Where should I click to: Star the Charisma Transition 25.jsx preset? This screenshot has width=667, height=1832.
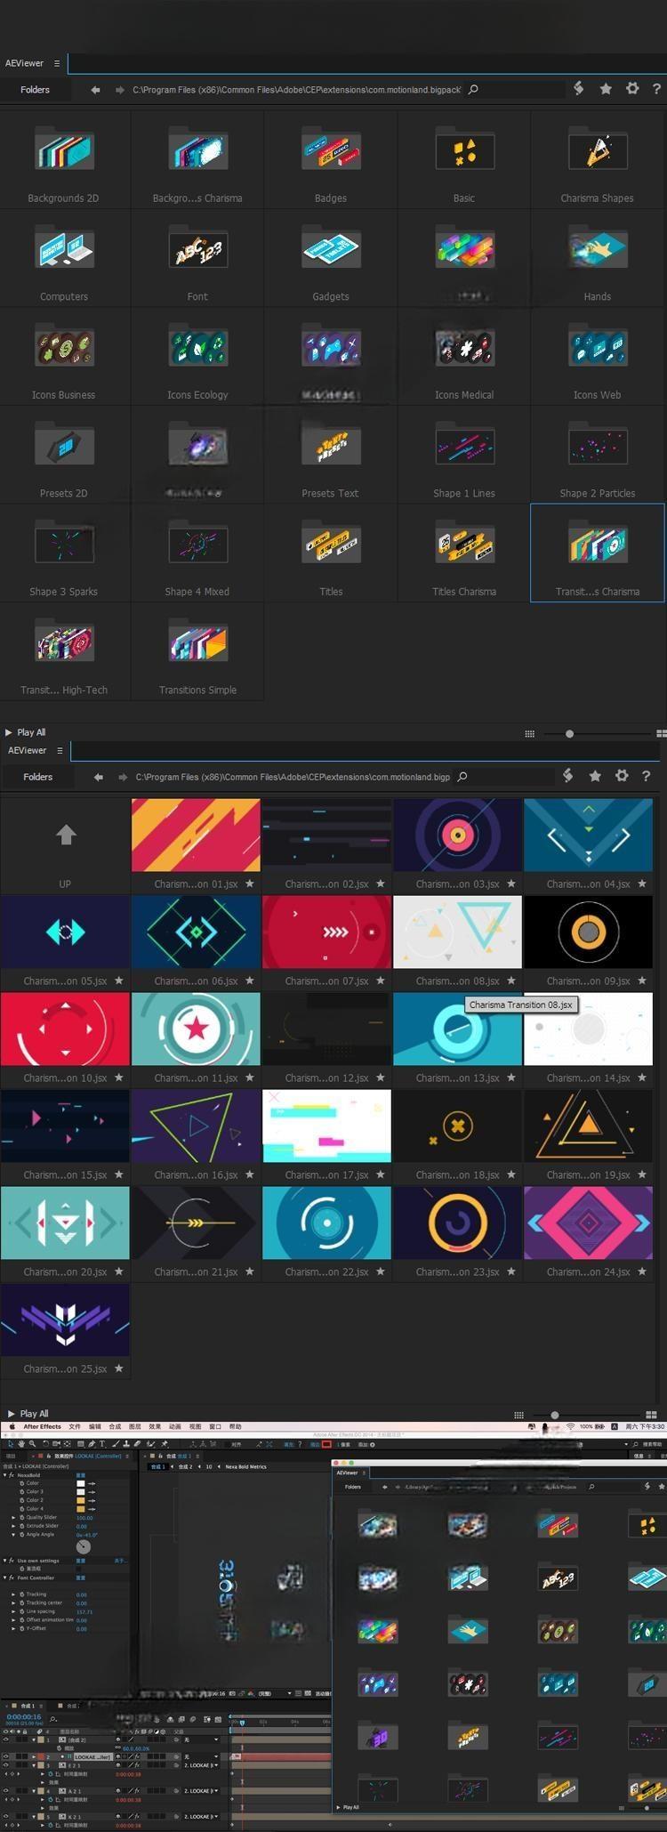coord(119,1368)
